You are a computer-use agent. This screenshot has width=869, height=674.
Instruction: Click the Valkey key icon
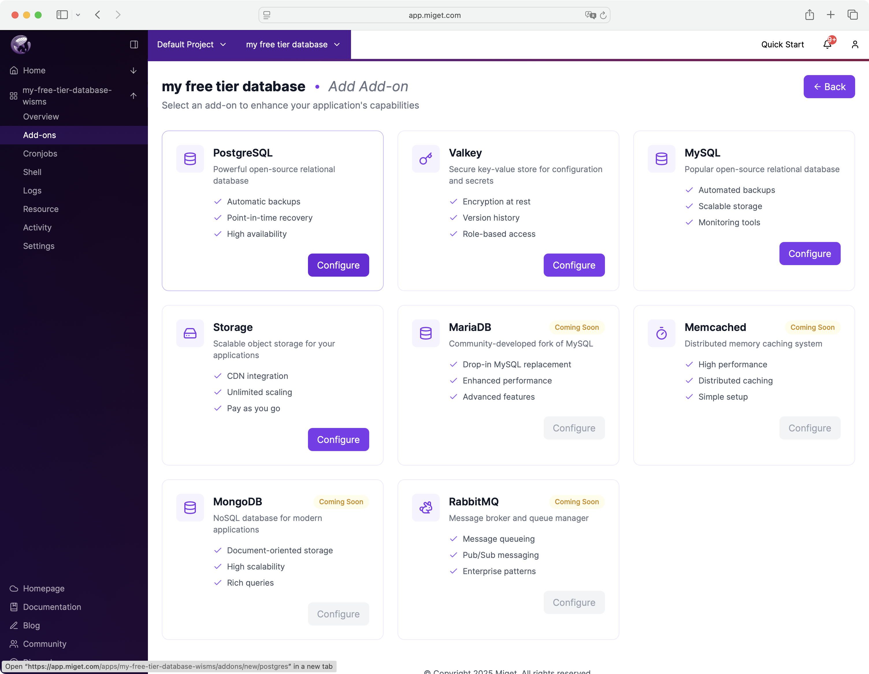(426, 159)
